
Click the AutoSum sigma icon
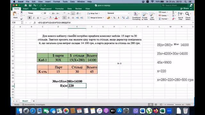click(x=173, y=12)
